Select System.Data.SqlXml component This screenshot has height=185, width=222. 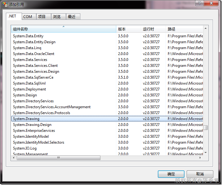[107, 83]
